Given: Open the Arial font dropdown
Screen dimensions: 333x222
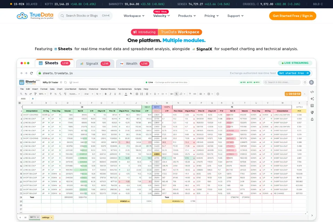Looking at the screenshot, I should click(x=89, y=94).
